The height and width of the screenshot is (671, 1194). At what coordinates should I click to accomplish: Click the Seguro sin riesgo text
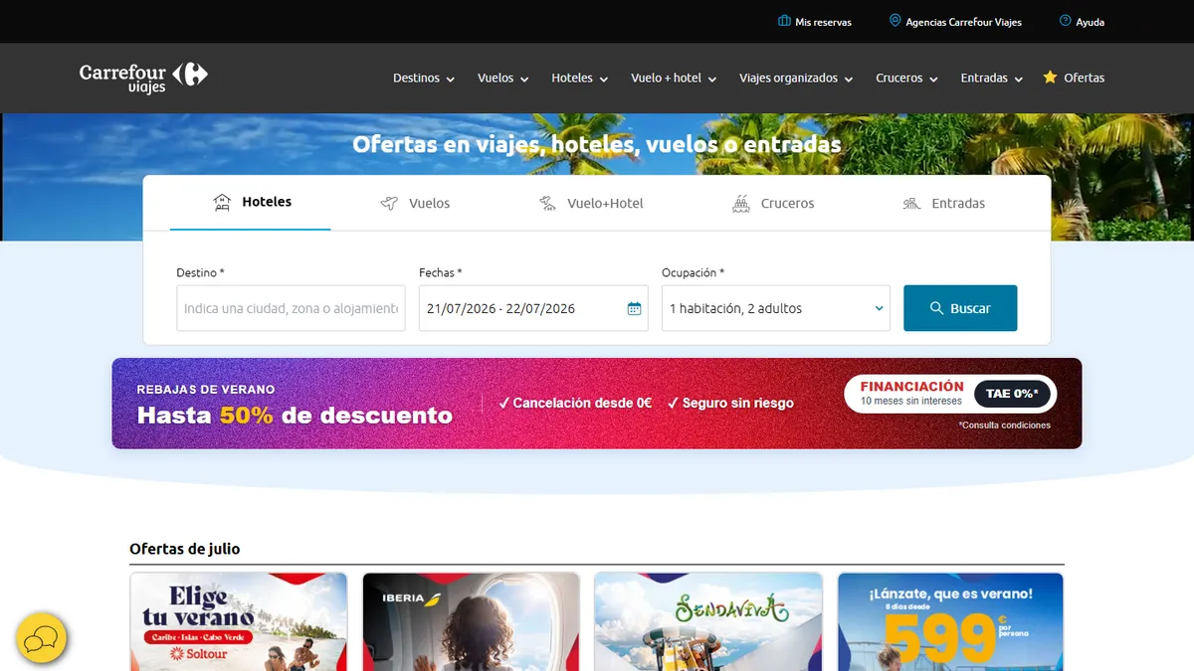point(730,404)
